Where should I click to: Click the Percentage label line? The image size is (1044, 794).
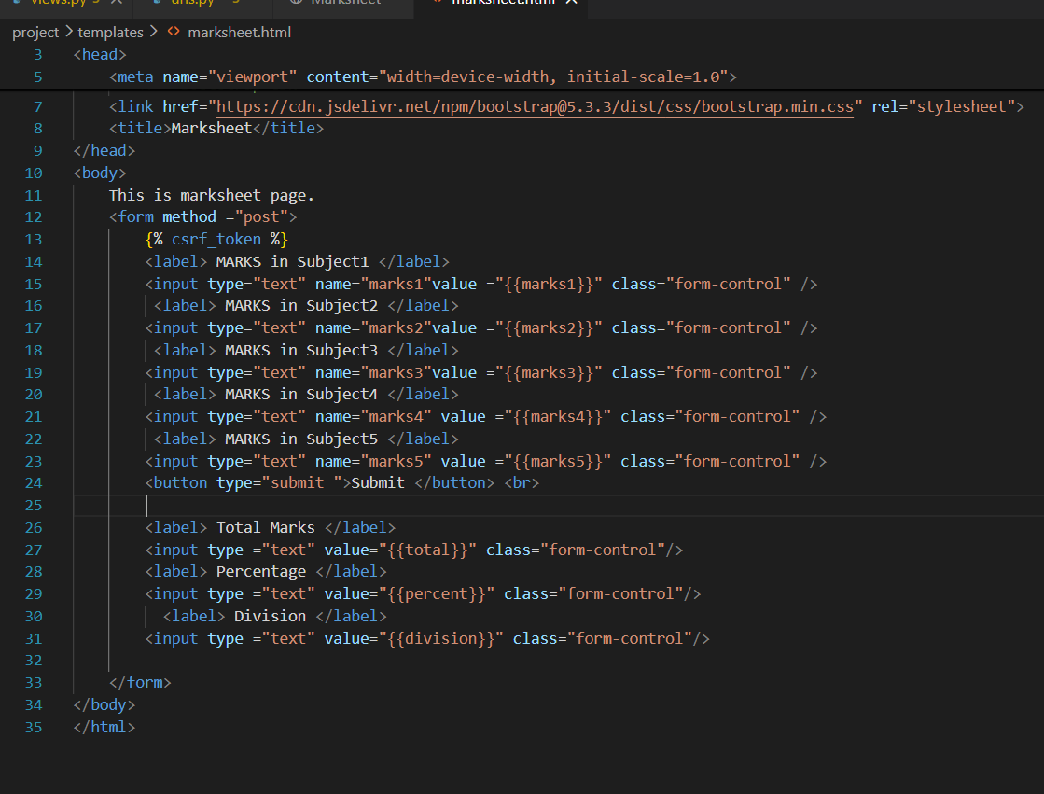[266, 572]
